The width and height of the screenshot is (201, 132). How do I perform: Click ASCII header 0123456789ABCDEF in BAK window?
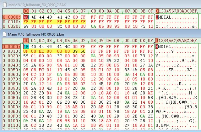(x=177, y=11)
